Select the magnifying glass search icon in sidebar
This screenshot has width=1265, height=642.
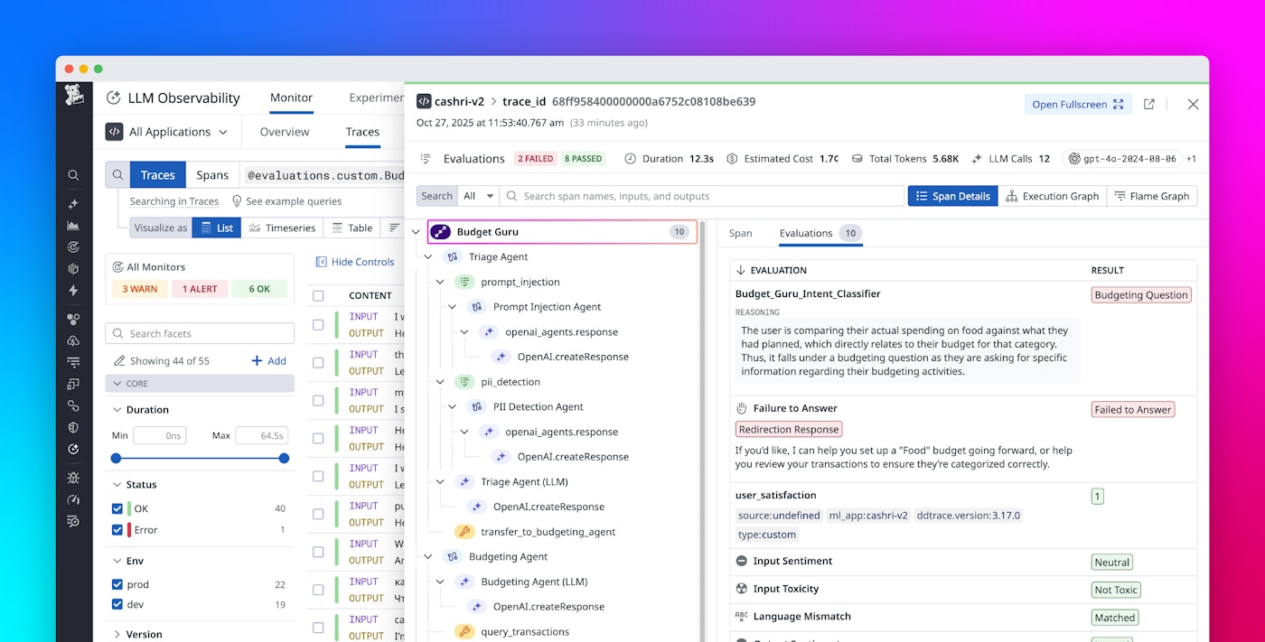73,174
